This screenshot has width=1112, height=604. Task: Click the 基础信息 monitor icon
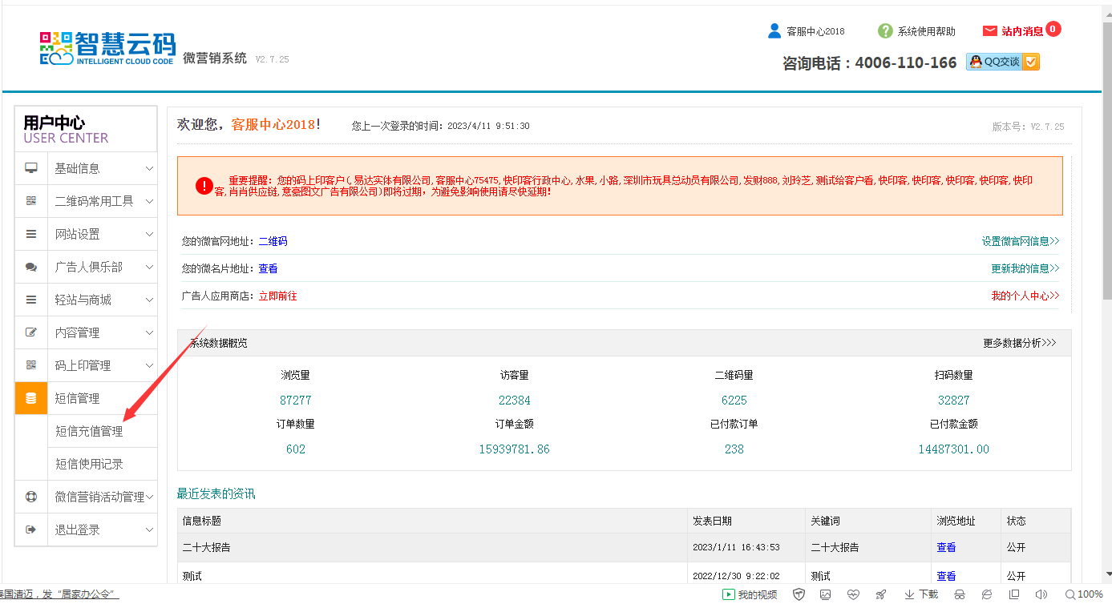click(31, 168)
